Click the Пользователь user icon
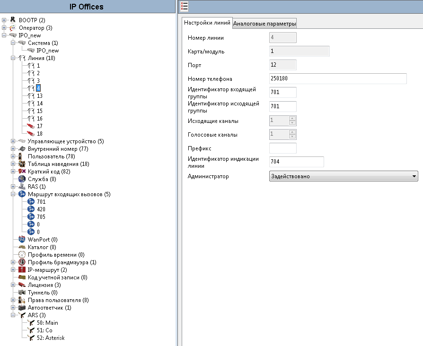423x346 pixels. tap(20, 156)
